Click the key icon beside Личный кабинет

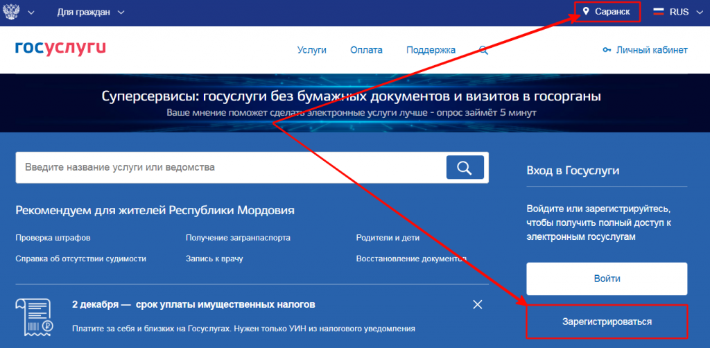coord(607,50)
